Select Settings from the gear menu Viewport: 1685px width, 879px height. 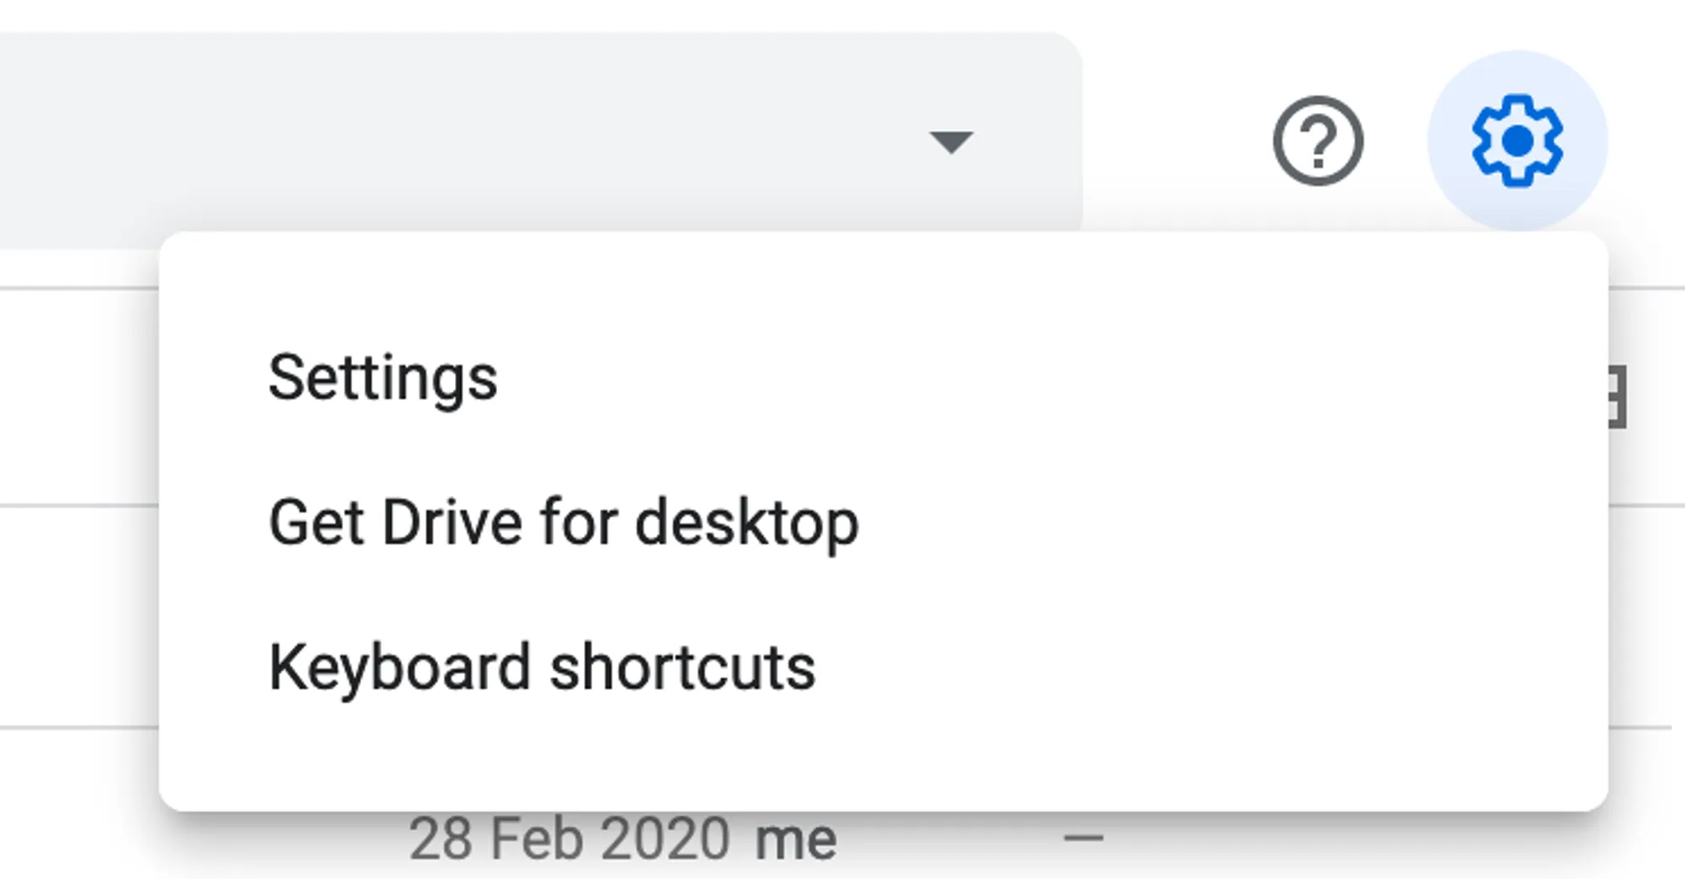point(383,378)
